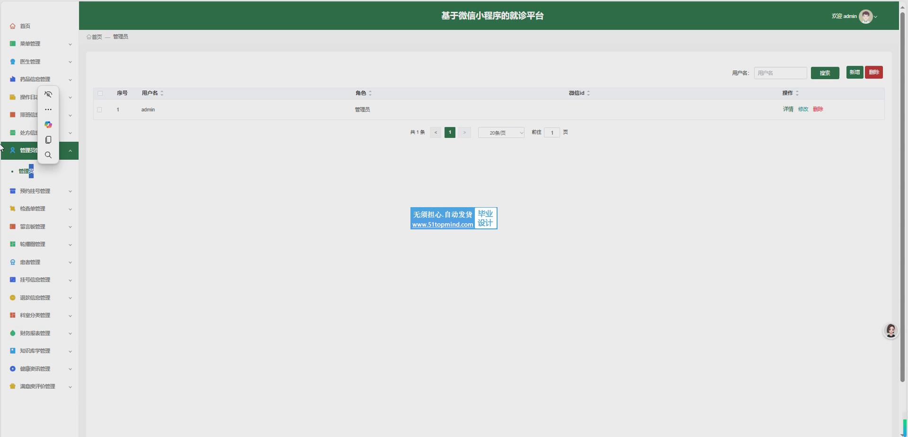Click the medicine information management icon
Image resolution: width=908 pixels, height=437 pixels.
[x=13, y=79]
